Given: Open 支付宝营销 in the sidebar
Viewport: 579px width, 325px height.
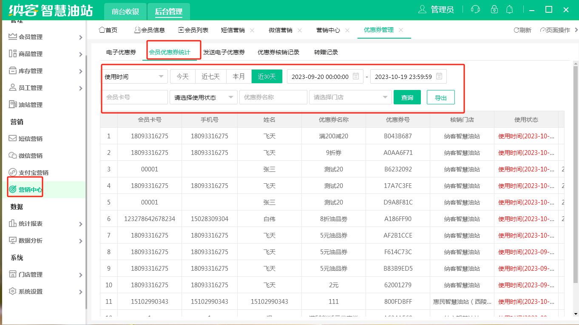Looking at the screenshot, I should coord(33,173).
